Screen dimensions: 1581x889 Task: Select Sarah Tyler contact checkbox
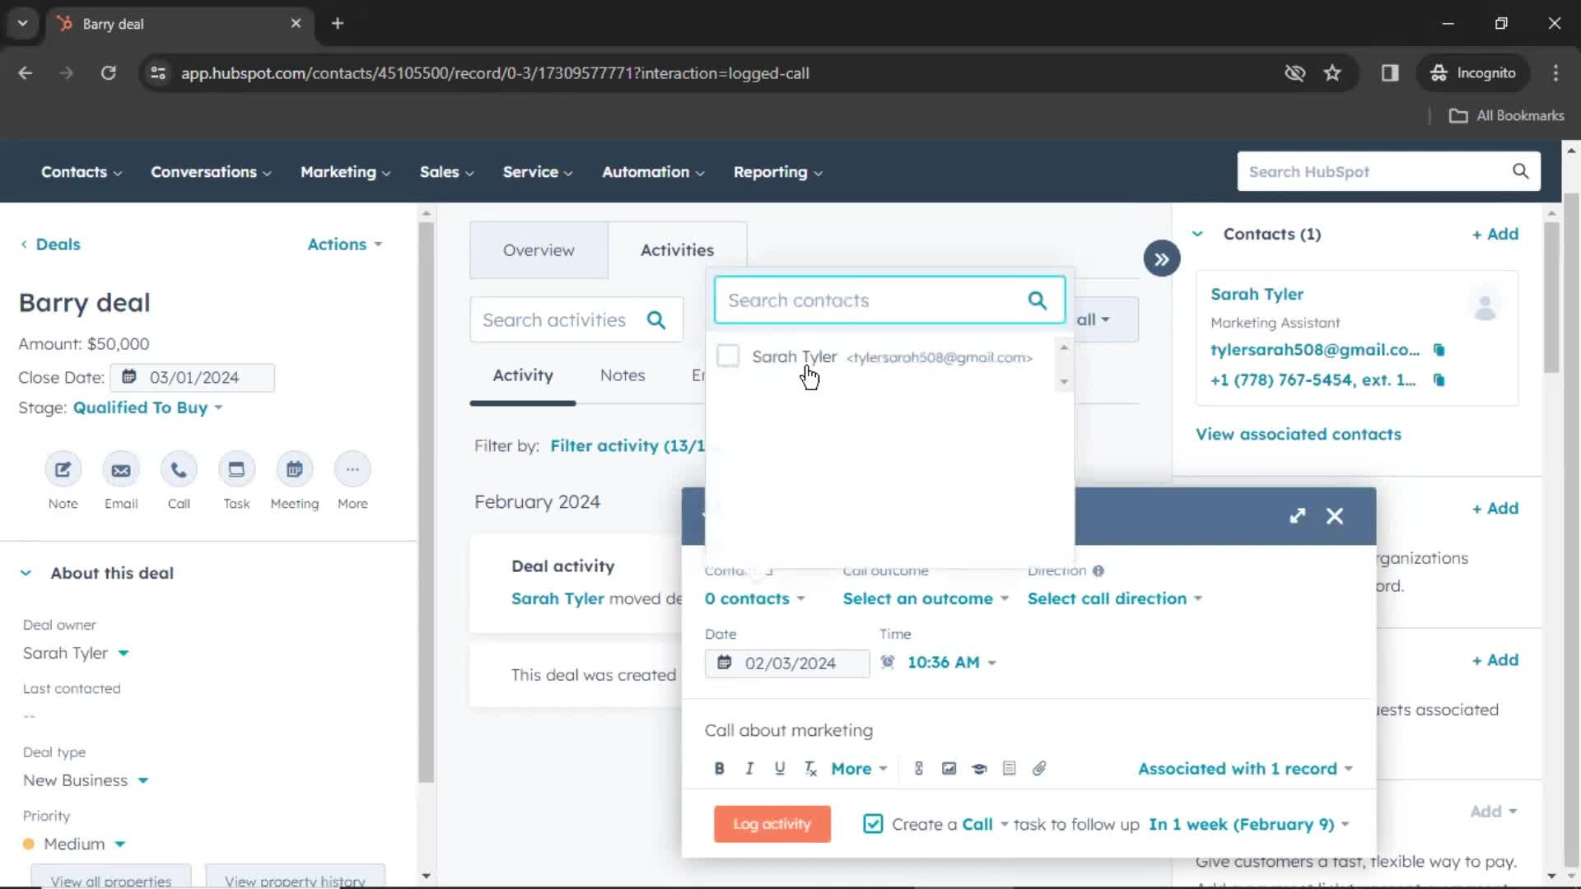click(x=729, y=356)
